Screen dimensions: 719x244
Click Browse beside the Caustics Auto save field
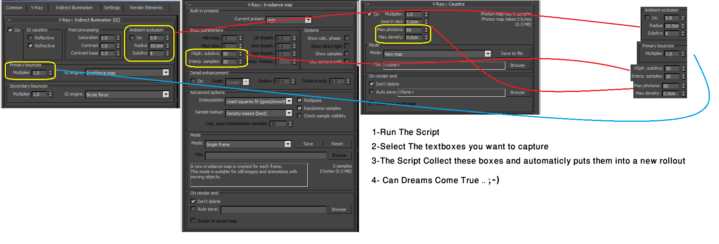point(517,92)
